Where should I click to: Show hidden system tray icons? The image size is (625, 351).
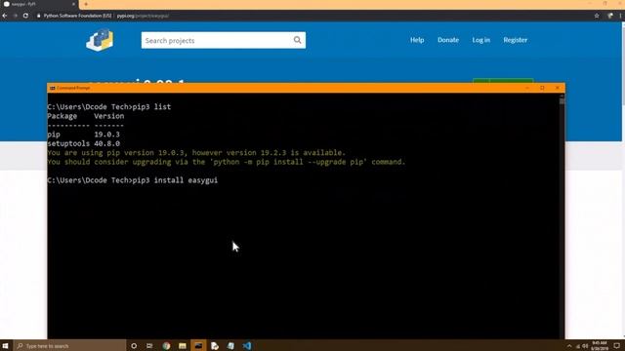[x=569, y=346]
